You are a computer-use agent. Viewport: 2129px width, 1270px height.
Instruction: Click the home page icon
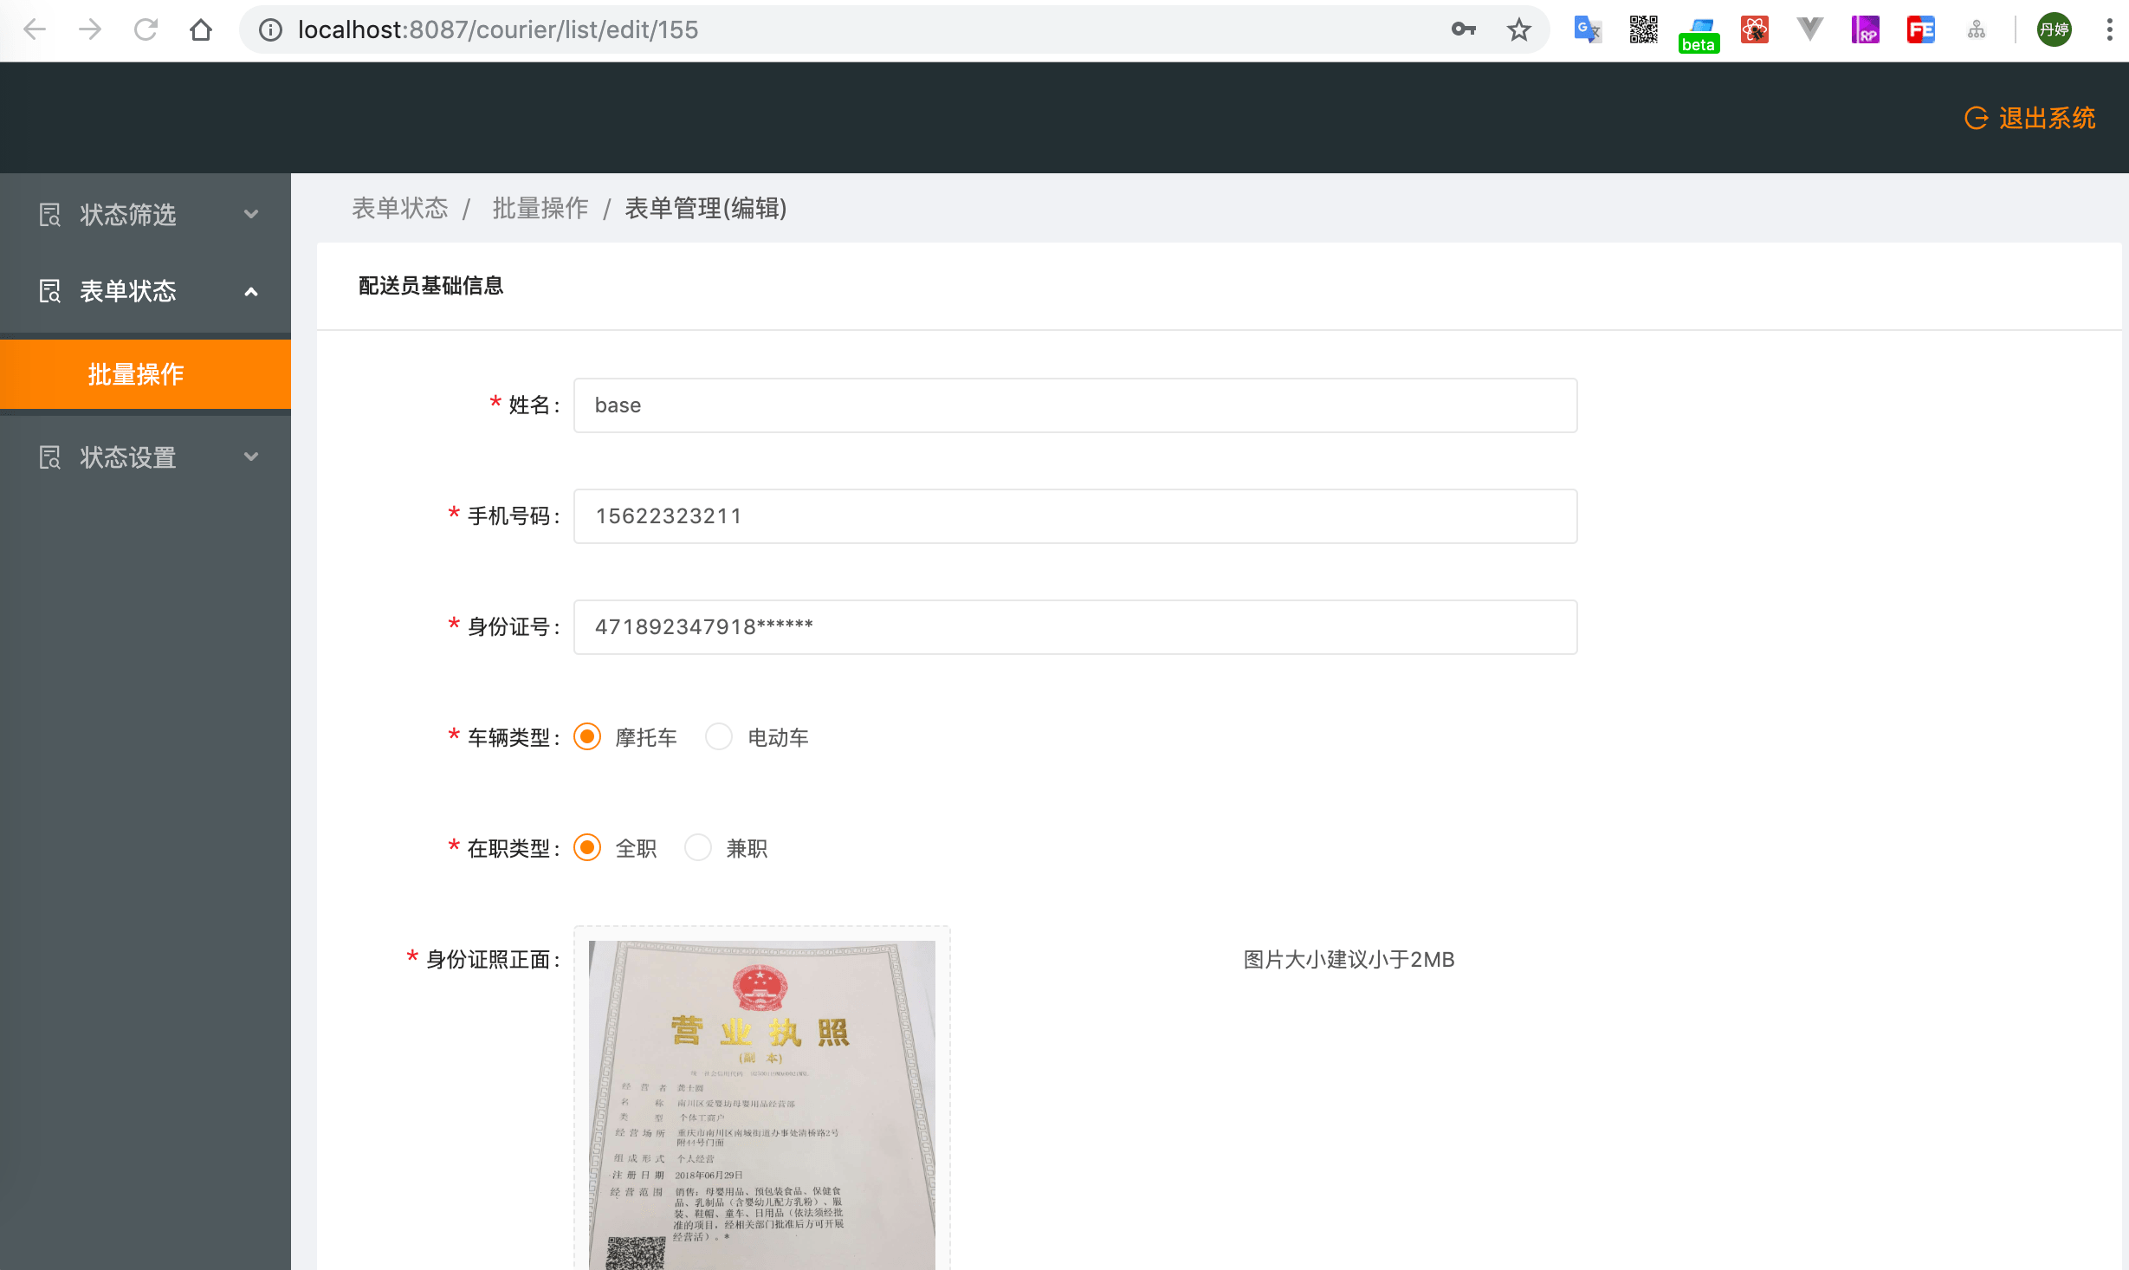(201, 29)
